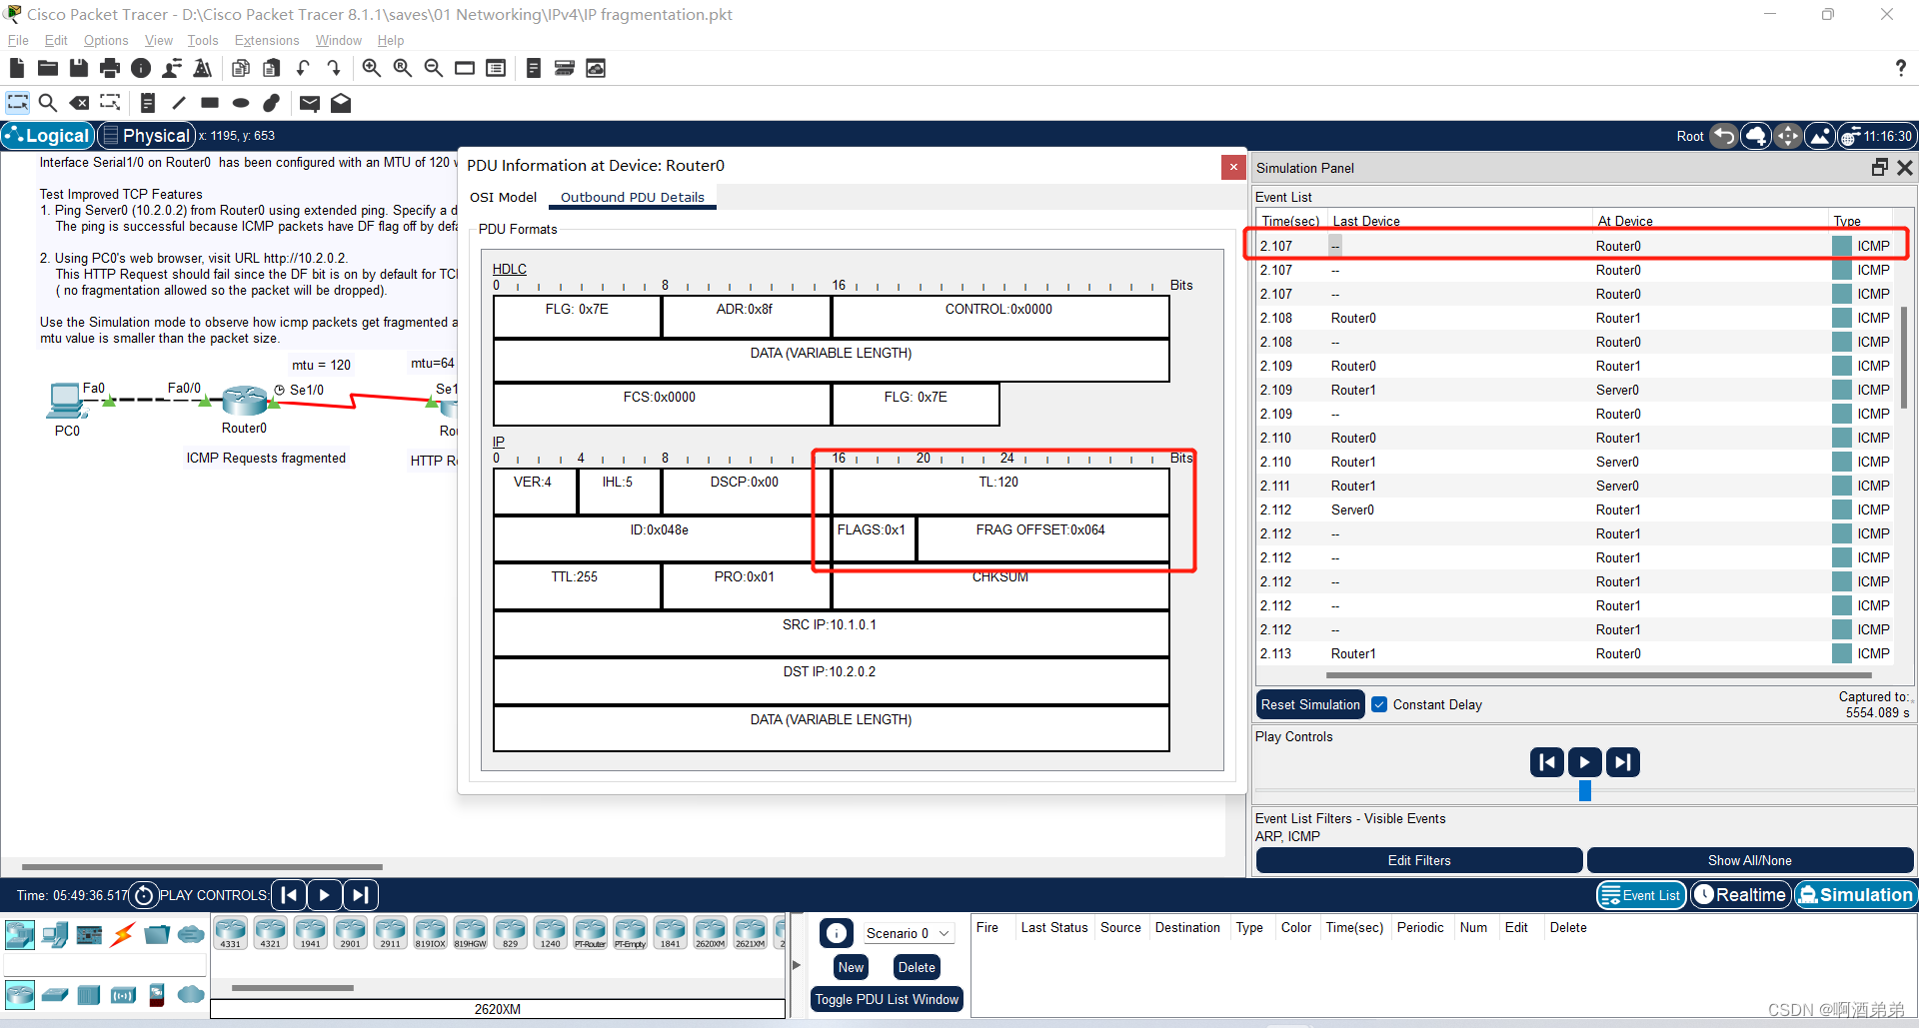Adjust the simulation play speed slider
Image resolution: width=1919 pixels, height=1028 pixels.
point(1585,791)
